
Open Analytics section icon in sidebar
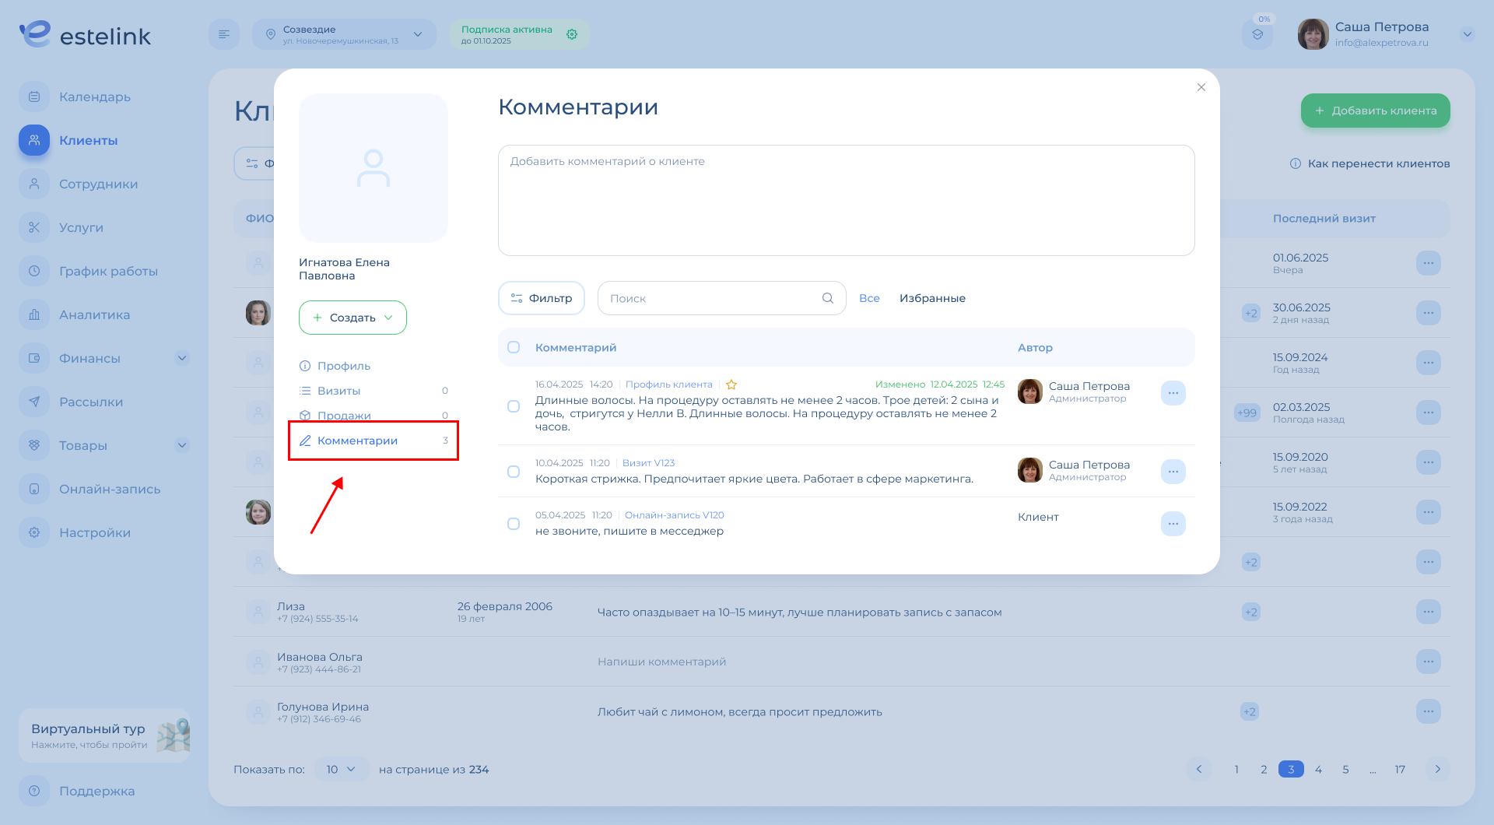pos(34,314)
